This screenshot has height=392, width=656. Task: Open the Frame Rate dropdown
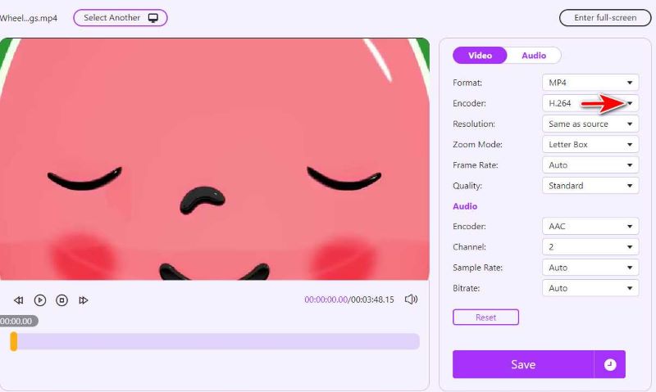(590, 165)
